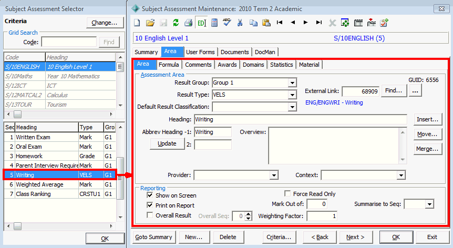This screenshot has width=453, height=248.
Task: Open the Default Result Classification dropdown
Action: (292, 107)
